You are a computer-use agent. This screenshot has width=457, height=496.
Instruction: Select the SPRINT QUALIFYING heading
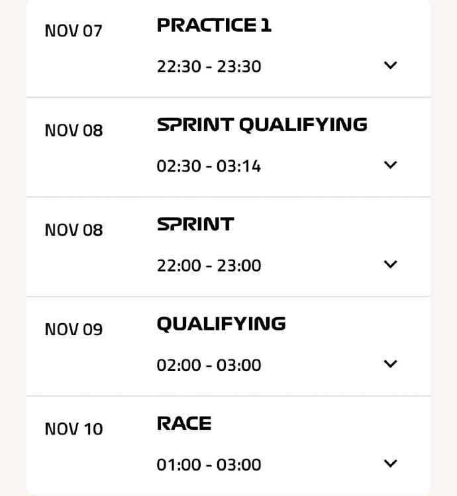(262, 125)
